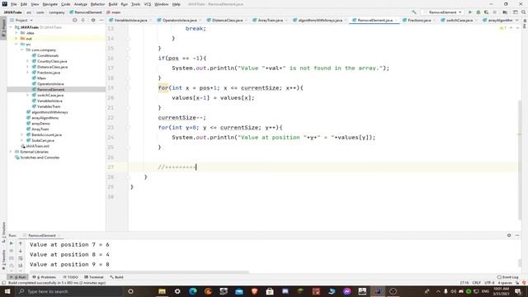Screen dimensions: 528x297
Task: Open the Problems tool window
Action: tap(45, 277)
